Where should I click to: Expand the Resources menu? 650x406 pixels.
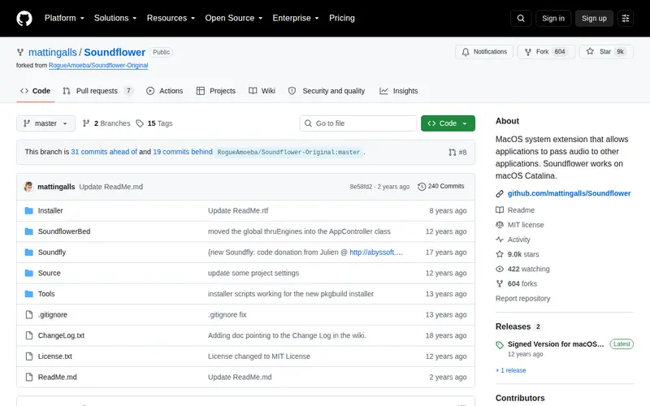(171, 18)
